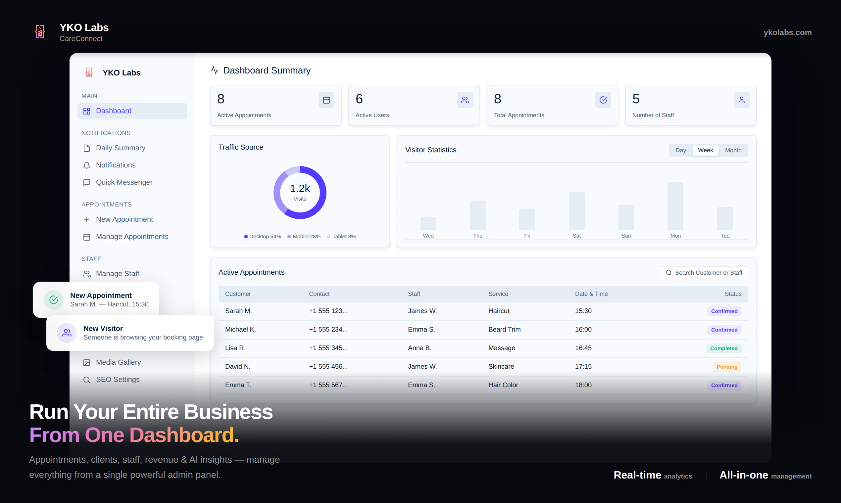Select the Week tab in Visitor Statistics
The image size is (841, 503).
pos(705,150)
